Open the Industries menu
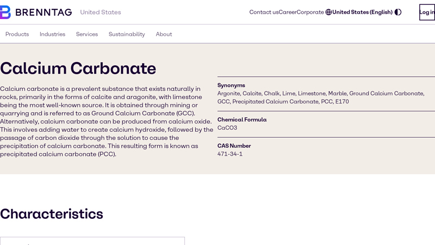 (x=52, y=34)
